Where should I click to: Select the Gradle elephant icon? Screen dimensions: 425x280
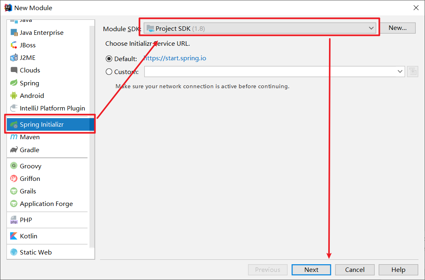click(14, 150)
